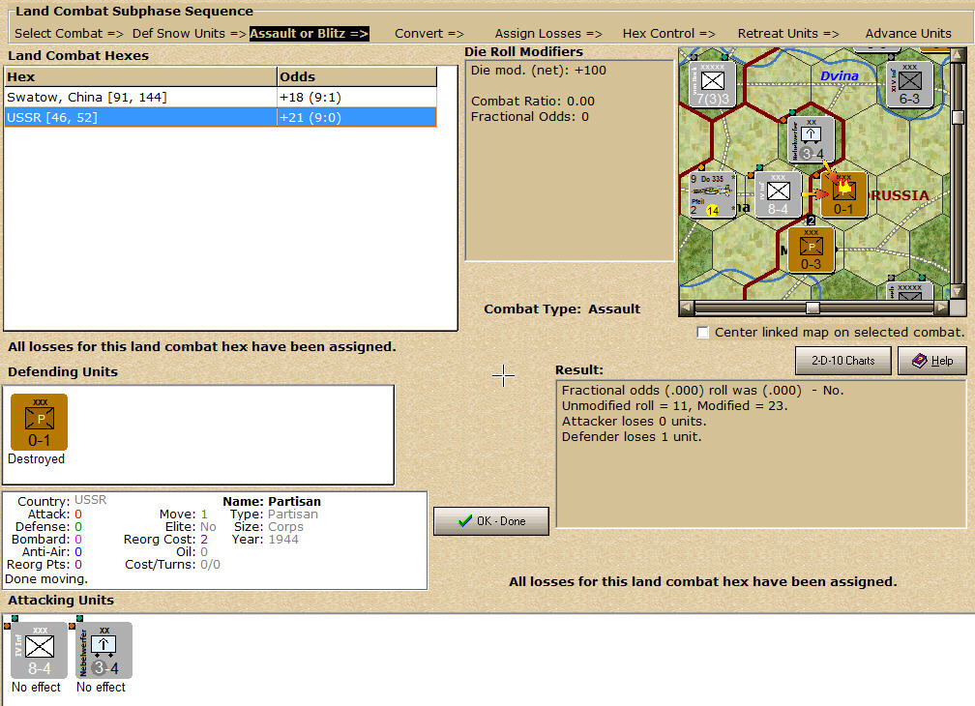Click the Assault or Blitz subphase label

pos(310,34)
